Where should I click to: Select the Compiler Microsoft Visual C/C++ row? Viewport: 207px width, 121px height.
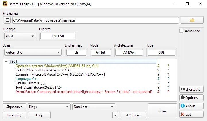[x=60, y=74]
